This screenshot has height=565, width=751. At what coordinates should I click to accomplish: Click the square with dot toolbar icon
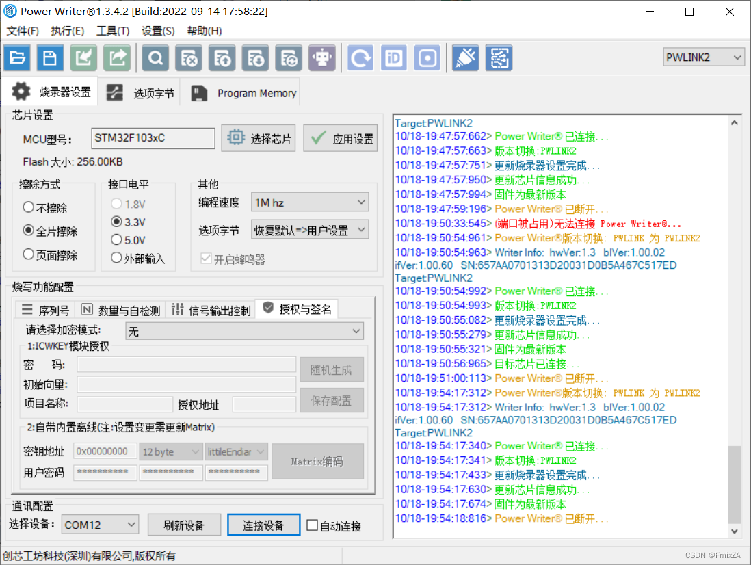(x=427, y=58)
